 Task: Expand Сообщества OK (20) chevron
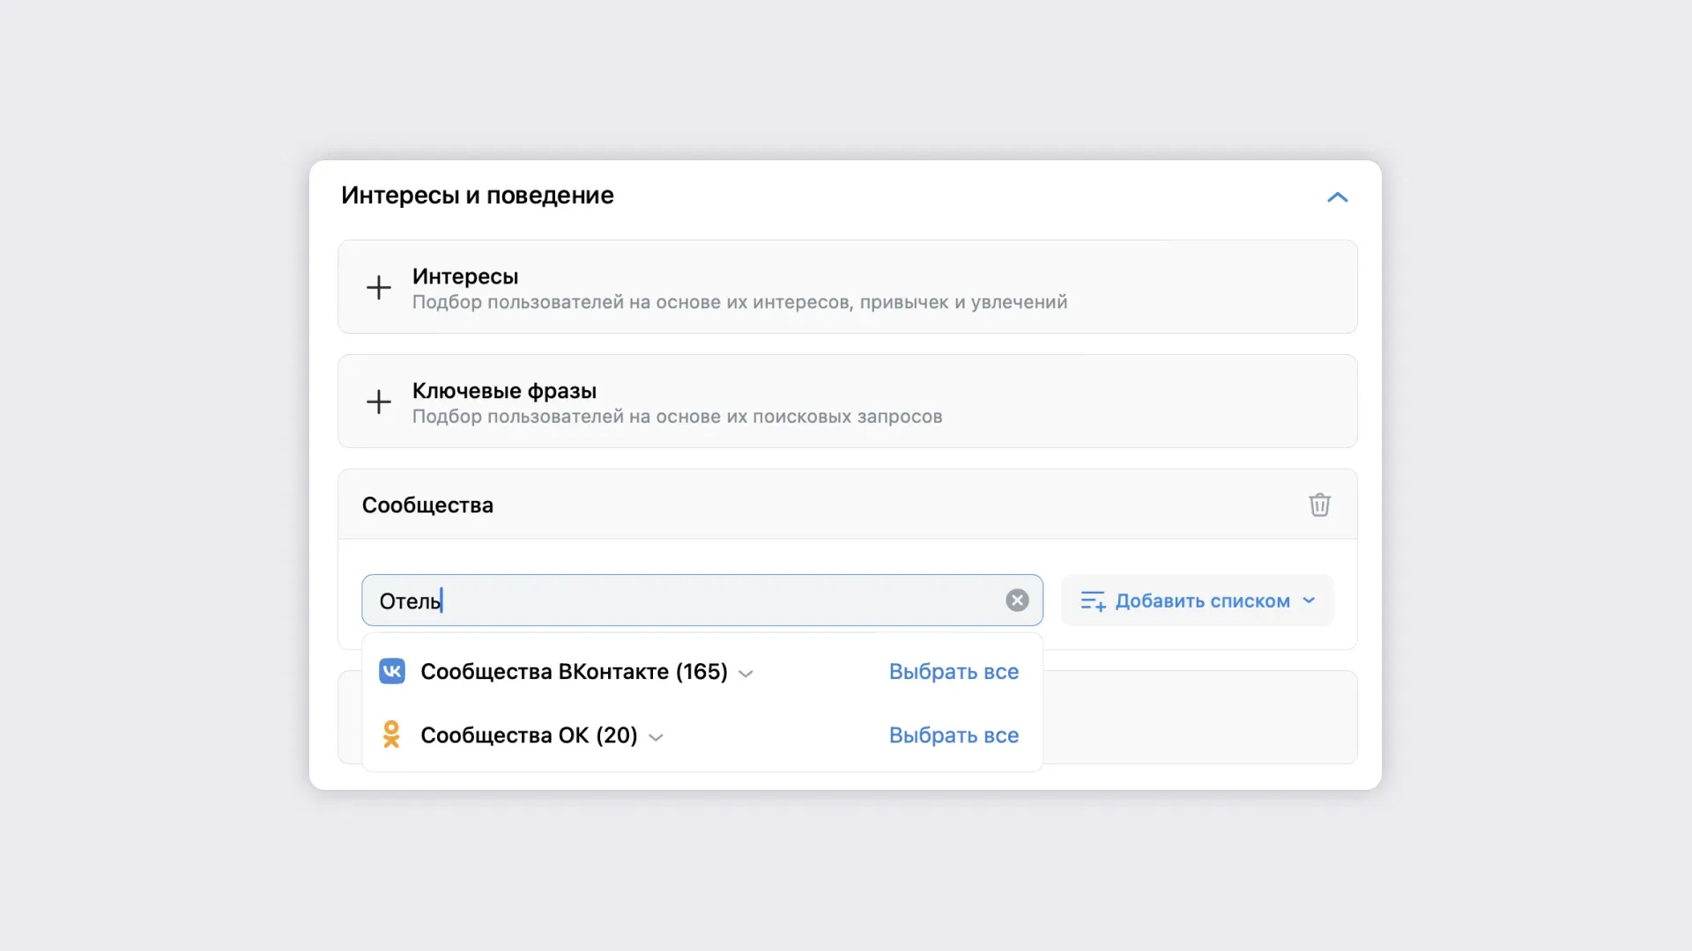(x=656, y=737)
